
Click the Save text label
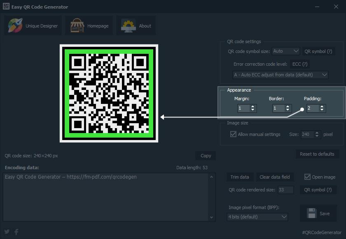[x=325, y=214]
